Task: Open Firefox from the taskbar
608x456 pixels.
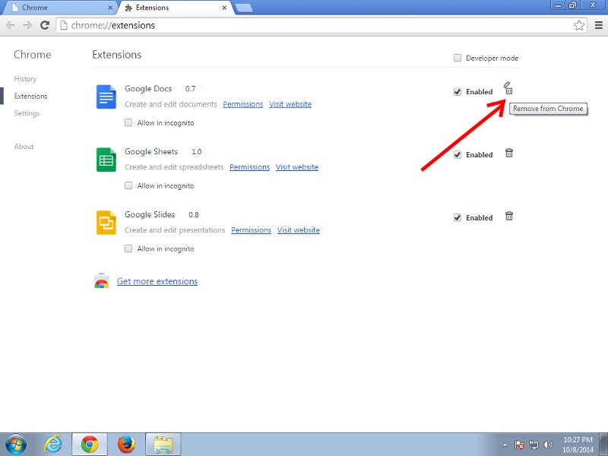Action: 126,445
